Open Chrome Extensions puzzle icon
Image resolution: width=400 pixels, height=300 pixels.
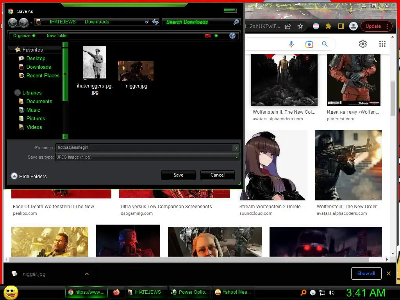point(328,26)
